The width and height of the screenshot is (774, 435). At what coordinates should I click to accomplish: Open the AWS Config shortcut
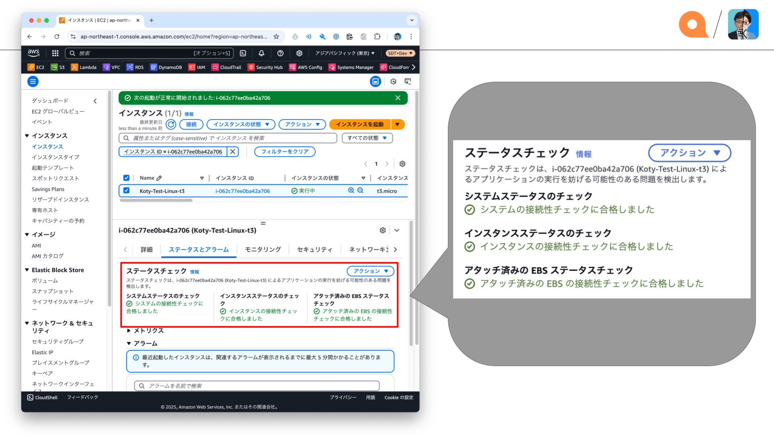coord(306,67)
